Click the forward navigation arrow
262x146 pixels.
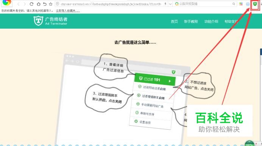[x=25, y=4]
